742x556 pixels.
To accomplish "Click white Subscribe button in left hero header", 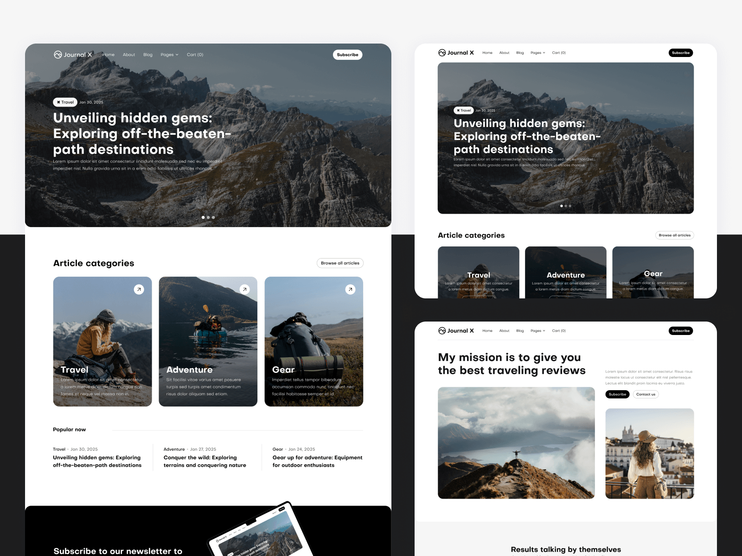I will click(347, 55).
